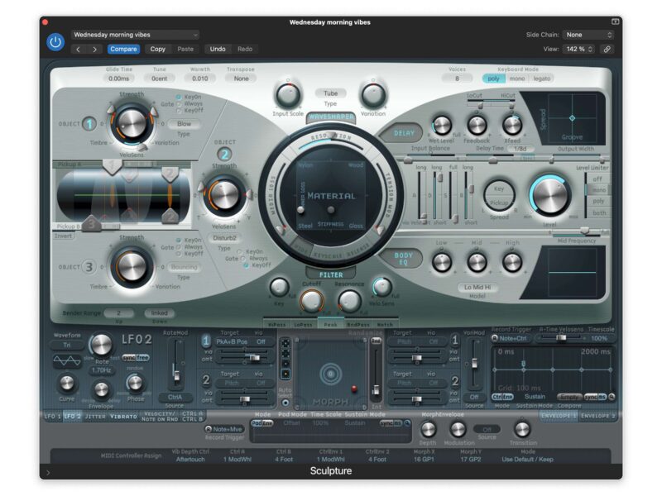Switch to the Envelope 2 tab
The image size is (662, 496).
click(597, 417)
